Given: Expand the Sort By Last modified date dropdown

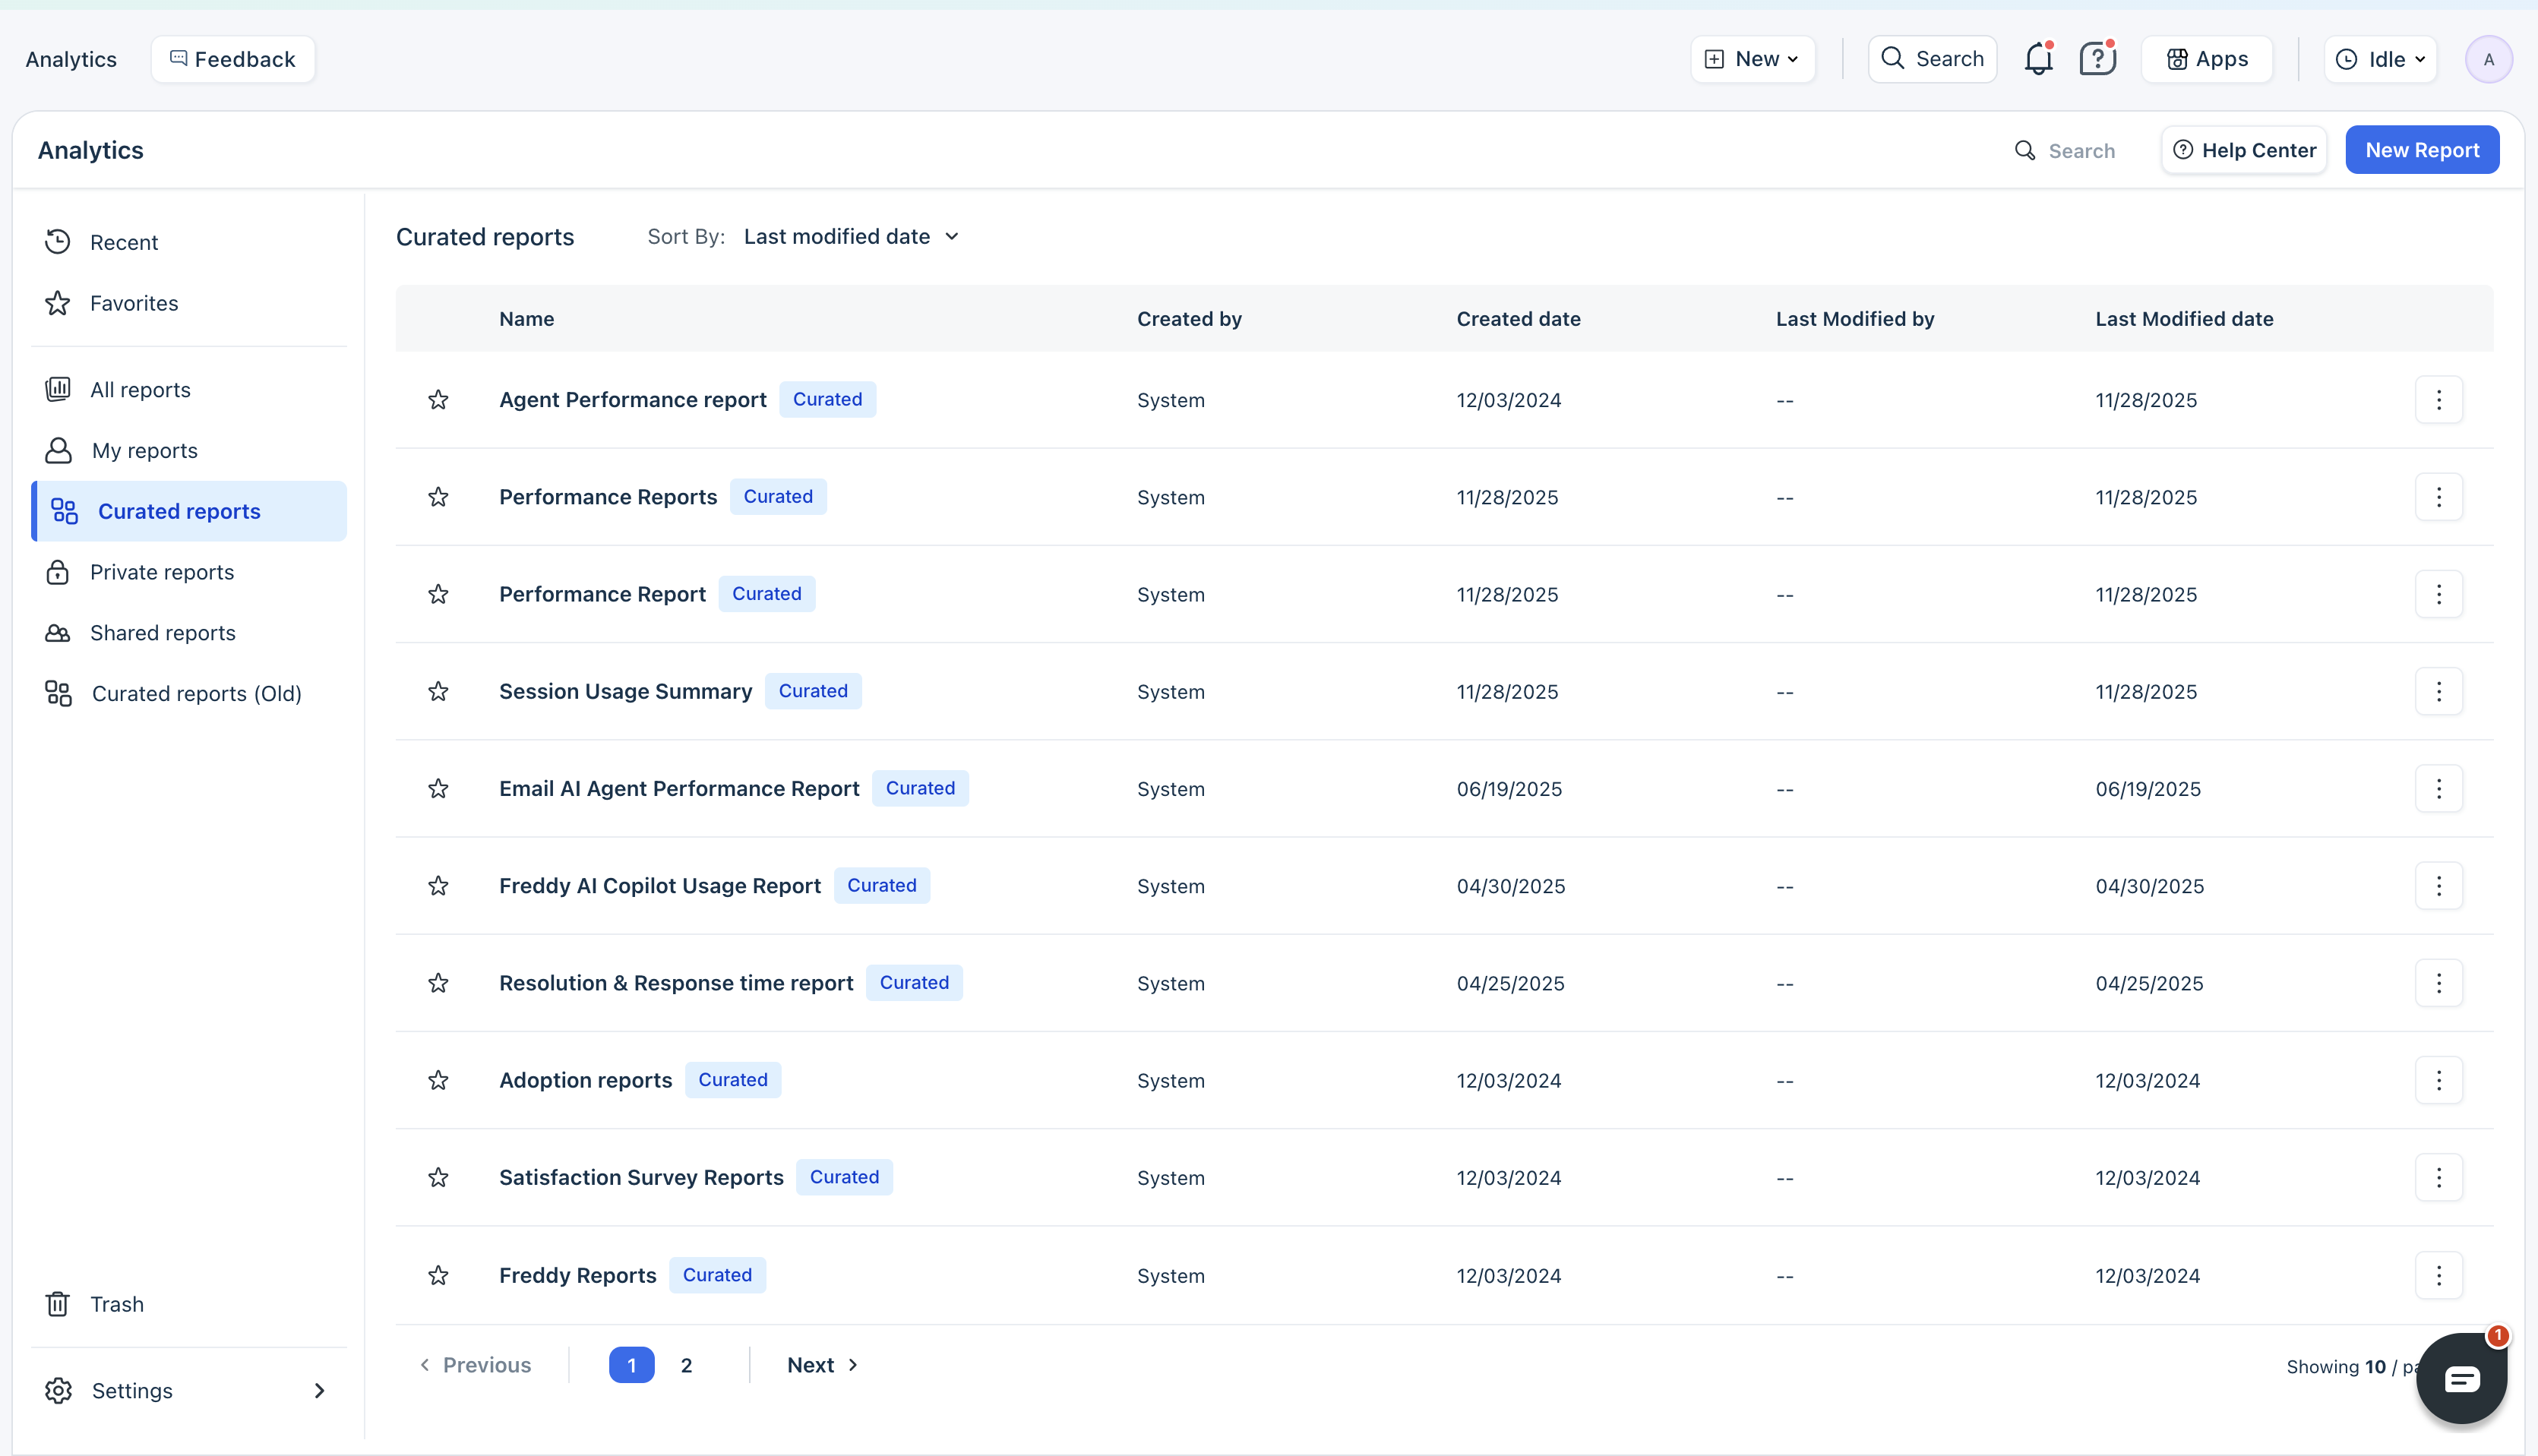Looking at the screenshot, I should [x=851, y=237].
